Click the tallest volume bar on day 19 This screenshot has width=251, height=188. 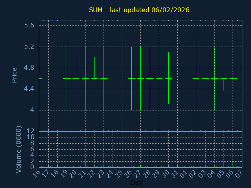pyautogui.click(x=67, y=159)
